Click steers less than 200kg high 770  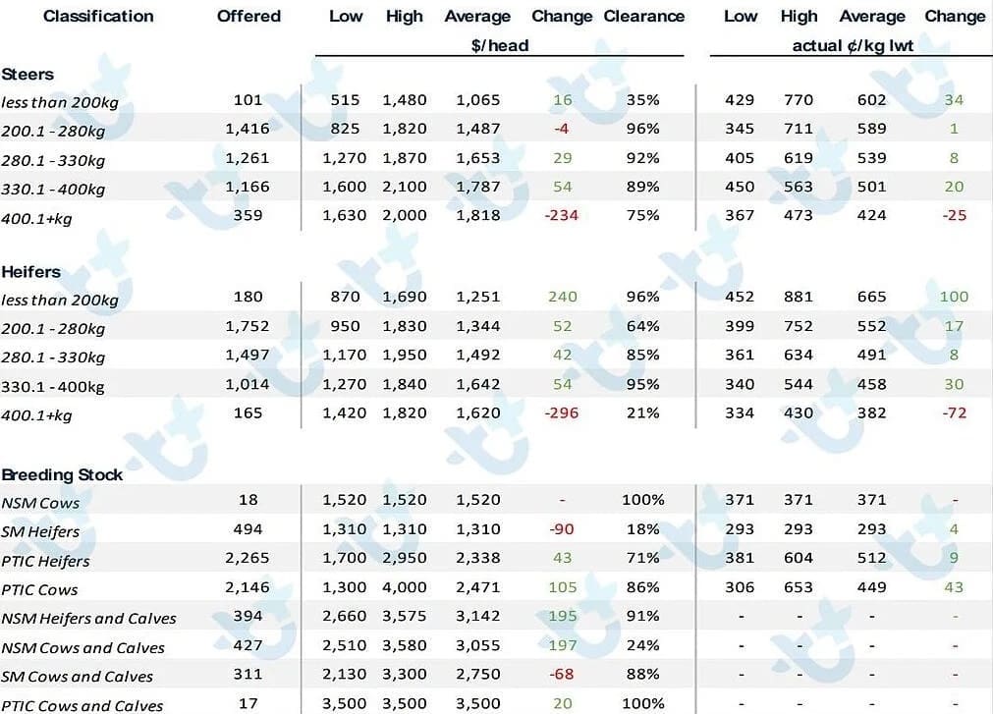pyautogui.click(x=798, y=99)
